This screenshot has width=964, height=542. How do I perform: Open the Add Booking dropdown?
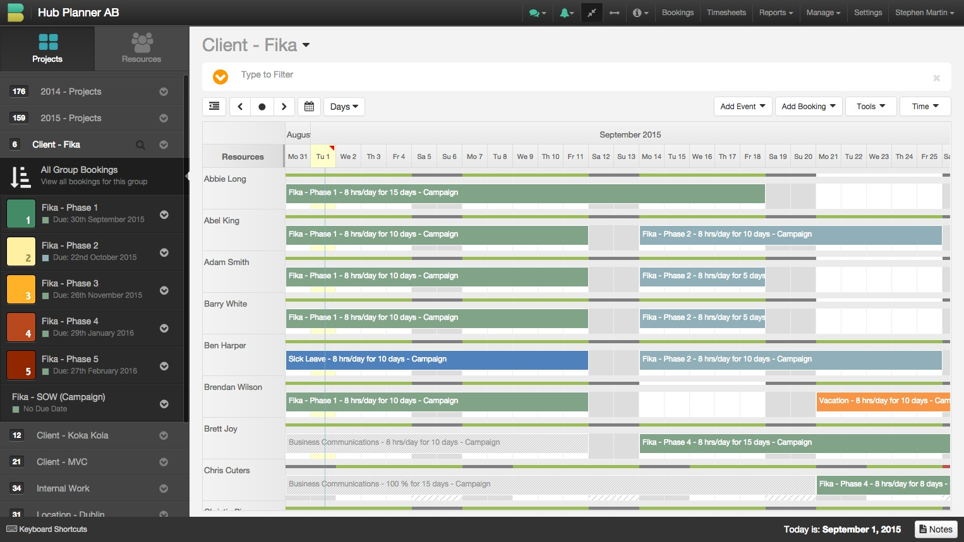(809, 107)
